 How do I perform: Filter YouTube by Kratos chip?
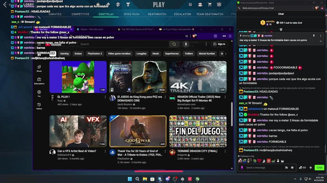[x=78, y=54]
